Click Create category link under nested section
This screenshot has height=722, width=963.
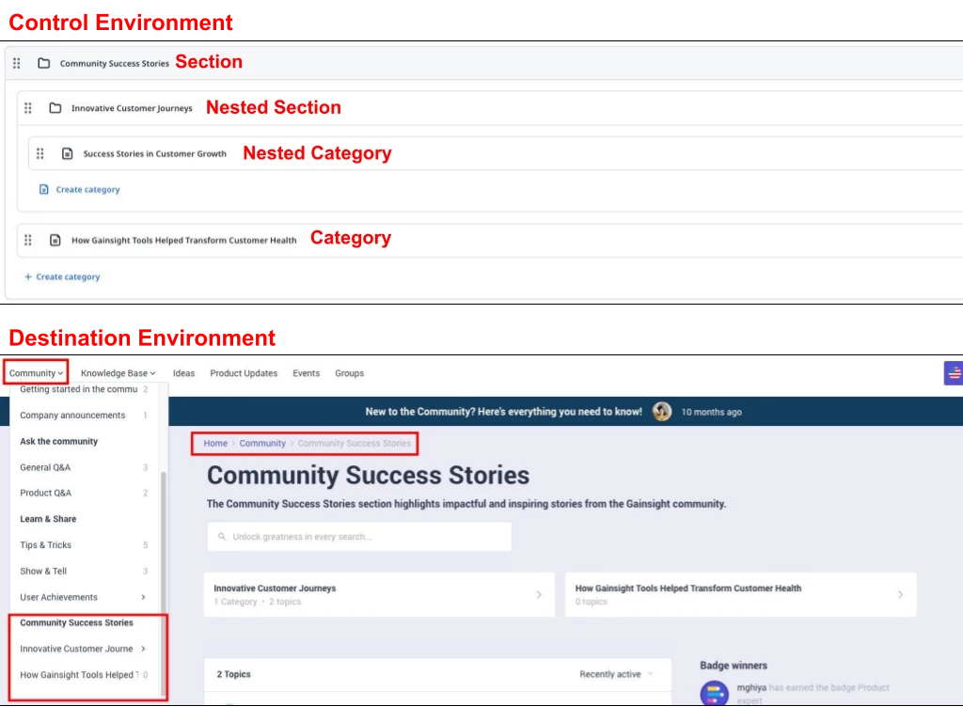(87, 189)
